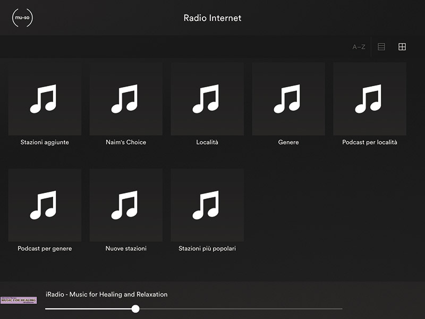Click the Radio Internet page title
The height and width of the screenshot is (319, 425).
212,18
